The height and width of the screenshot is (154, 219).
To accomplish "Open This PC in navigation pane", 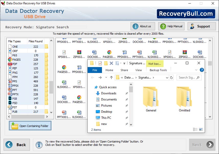I will [x=103, y=118].
